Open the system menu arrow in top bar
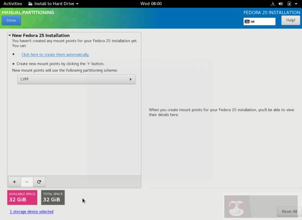 point(296,3)
